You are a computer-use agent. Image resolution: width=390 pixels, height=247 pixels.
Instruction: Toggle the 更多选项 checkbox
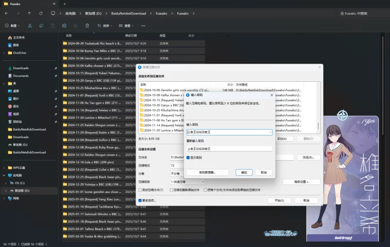coord(140,200)
